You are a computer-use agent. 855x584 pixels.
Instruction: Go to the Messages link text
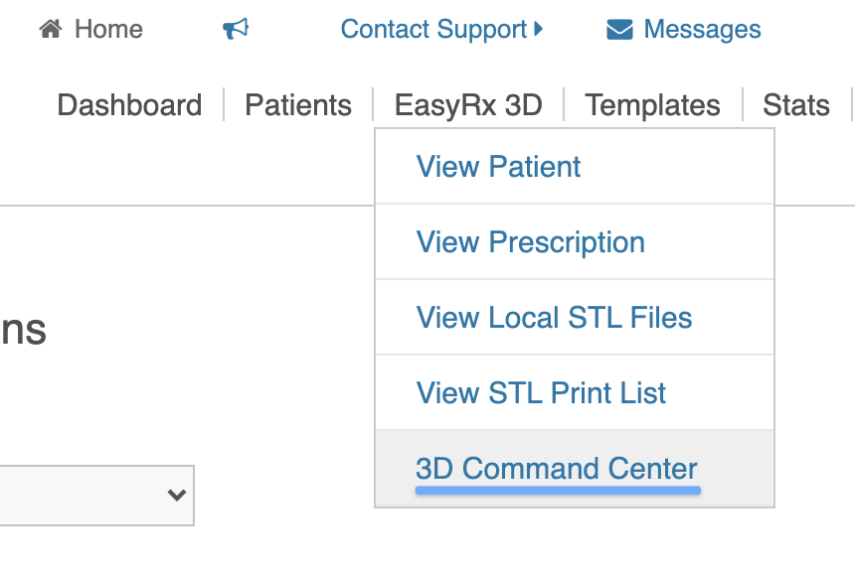point(702,30)
